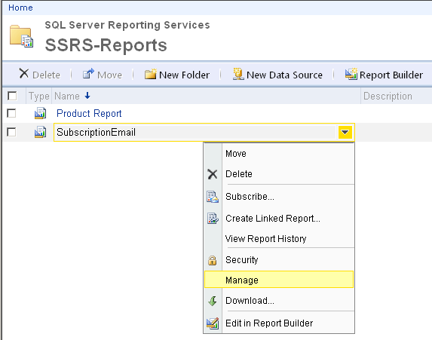Choose Delete from the context menu
Image resolution: width=432 pixels, height=340 pixels.
[279, 174]
